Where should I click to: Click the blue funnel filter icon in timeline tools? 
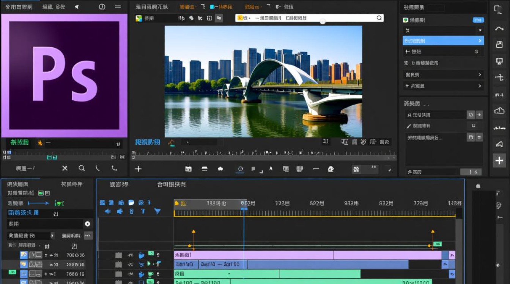tap(157, 211)
